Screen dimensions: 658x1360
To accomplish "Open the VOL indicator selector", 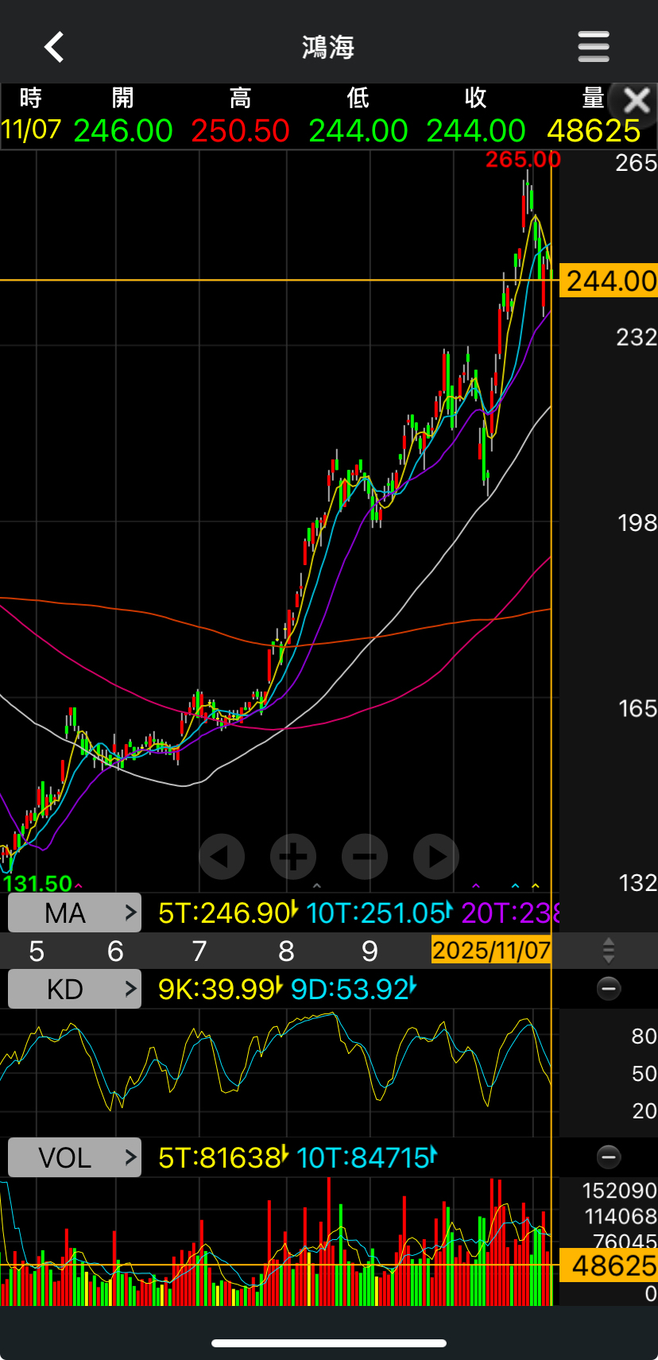I will (75, 1157).
